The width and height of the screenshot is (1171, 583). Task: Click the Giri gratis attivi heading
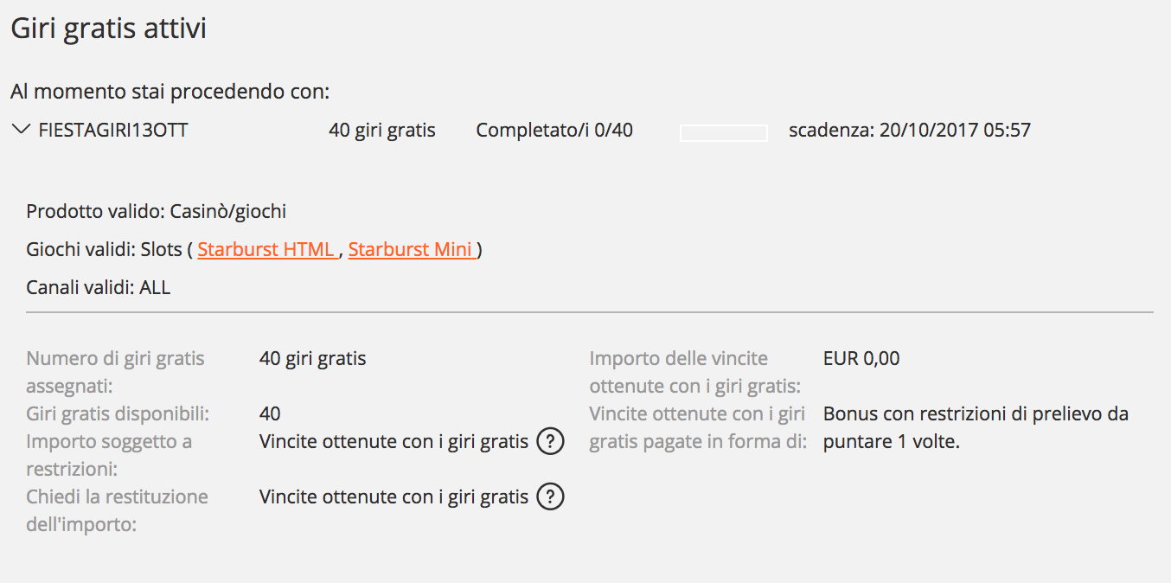point(109,29)
